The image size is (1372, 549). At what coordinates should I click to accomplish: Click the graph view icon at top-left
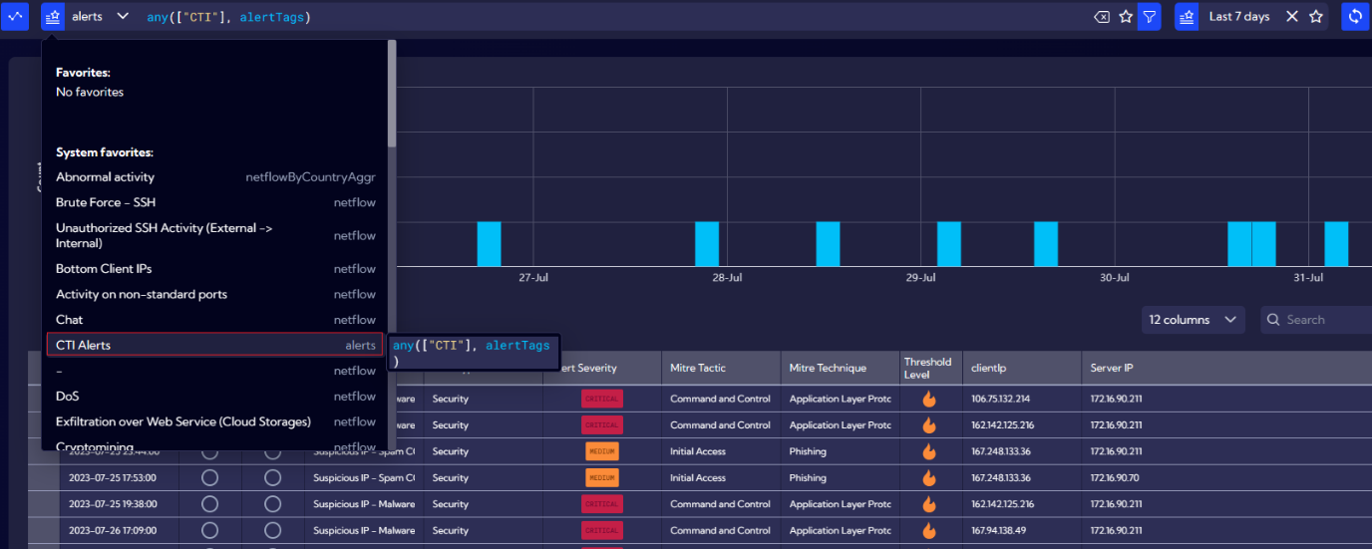pos(15,16)
